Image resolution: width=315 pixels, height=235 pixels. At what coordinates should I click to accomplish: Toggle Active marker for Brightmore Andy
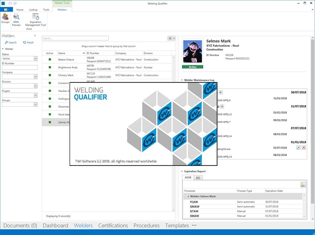click(x=50, y=67)
